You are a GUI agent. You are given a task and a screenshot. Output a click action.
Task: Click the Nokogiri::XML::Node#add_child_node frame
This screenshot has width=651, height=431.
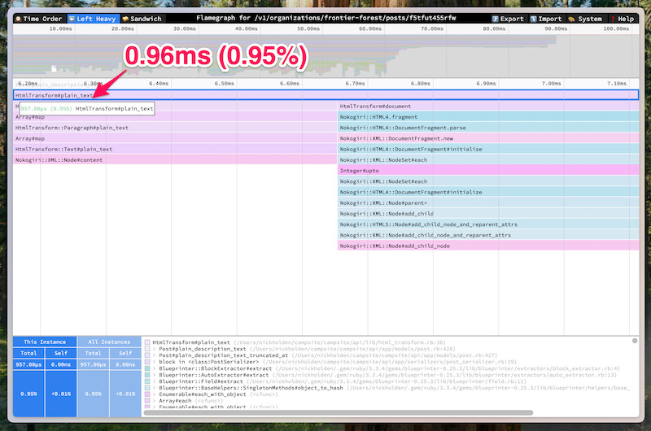tap(488, 246)
